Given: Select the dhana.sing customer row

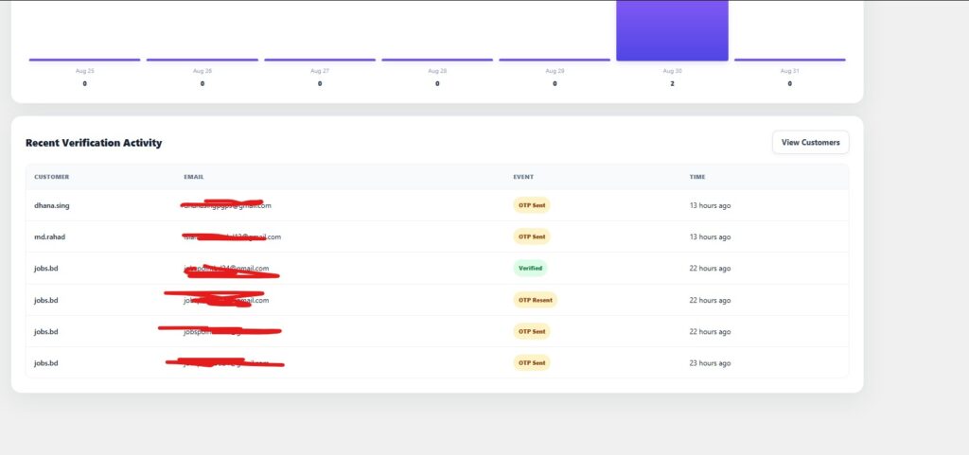Looking at the screenshot, I should point(437,205).
